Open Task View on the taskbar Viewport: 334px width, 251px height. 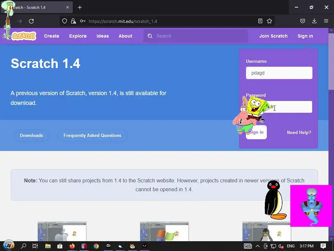pyautogui.click(x=35, y=246)
